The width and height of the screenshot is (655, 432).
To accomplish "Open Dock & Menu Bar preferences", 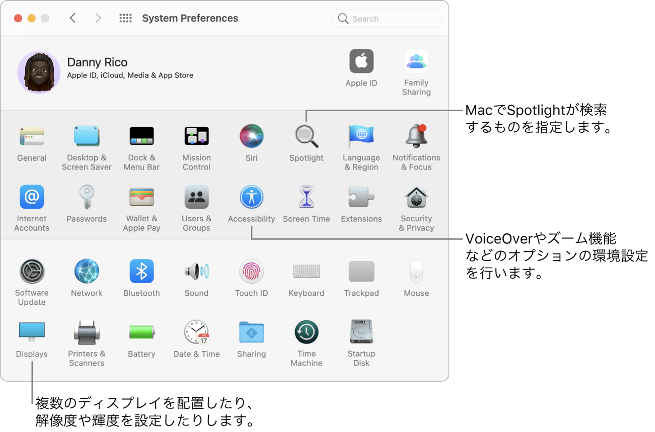I will [x=141, y=136].
